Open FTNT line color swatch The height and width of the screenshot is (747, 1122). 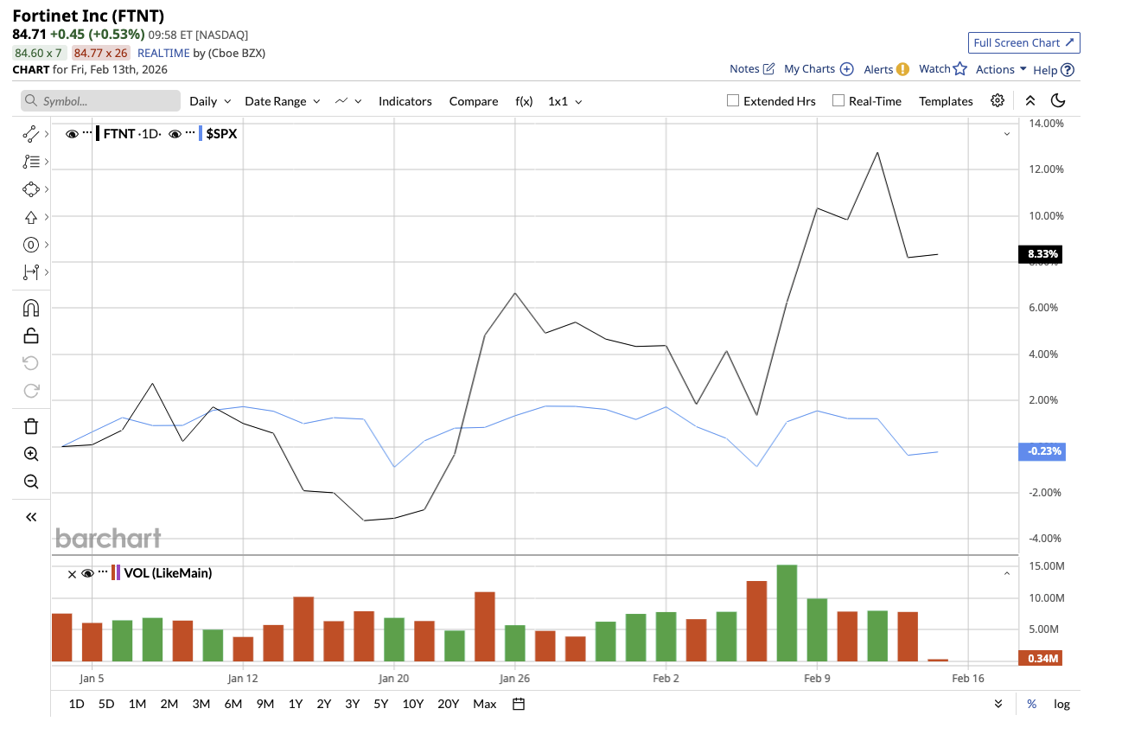point(99,134)
